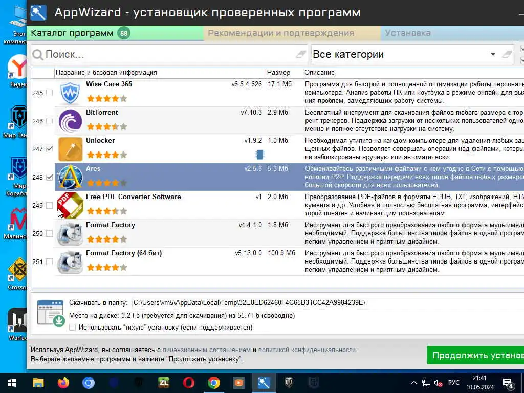This screenshot has width=524, height=393.
Task: Focus the Поиск search input field
Action: click(169, 54)
